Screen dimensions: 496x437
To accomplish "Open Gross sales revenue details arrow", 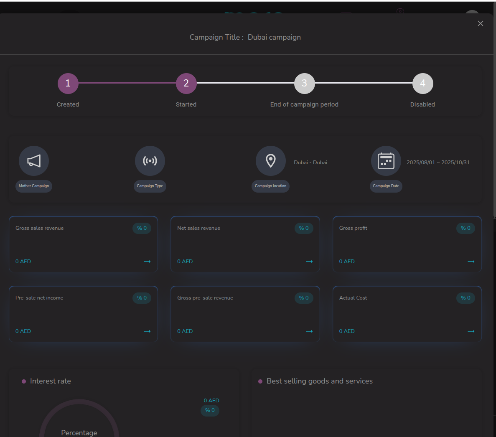I will pyautogui.click(x=147, y=262).
